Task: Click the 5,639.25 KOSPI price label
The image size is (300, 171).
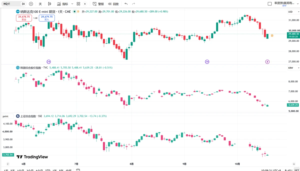Action: point(293,105)
